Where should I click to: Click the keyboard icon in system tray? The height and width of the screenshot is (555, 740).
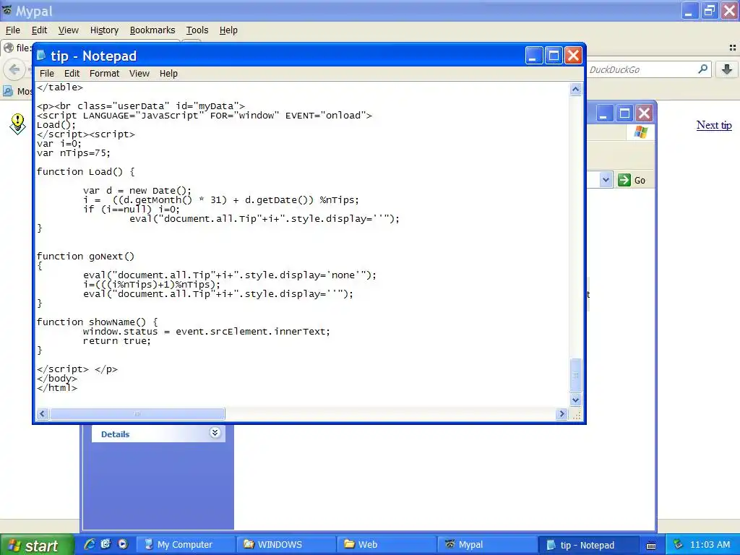[x=651, y=546]
